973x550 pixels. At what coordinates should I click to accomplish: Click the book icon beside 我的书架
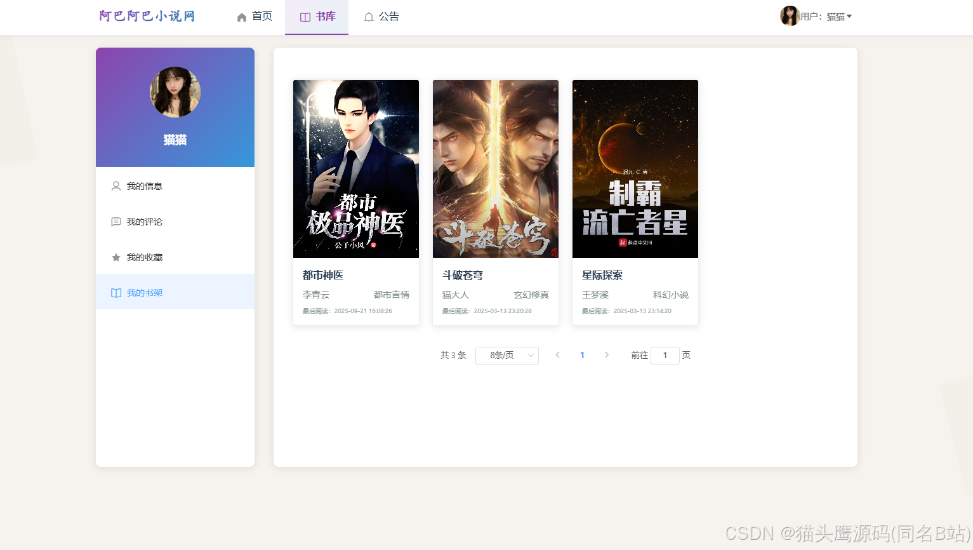click(116, 293)
